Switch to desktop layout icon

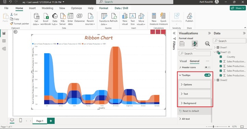click(12, 120)
